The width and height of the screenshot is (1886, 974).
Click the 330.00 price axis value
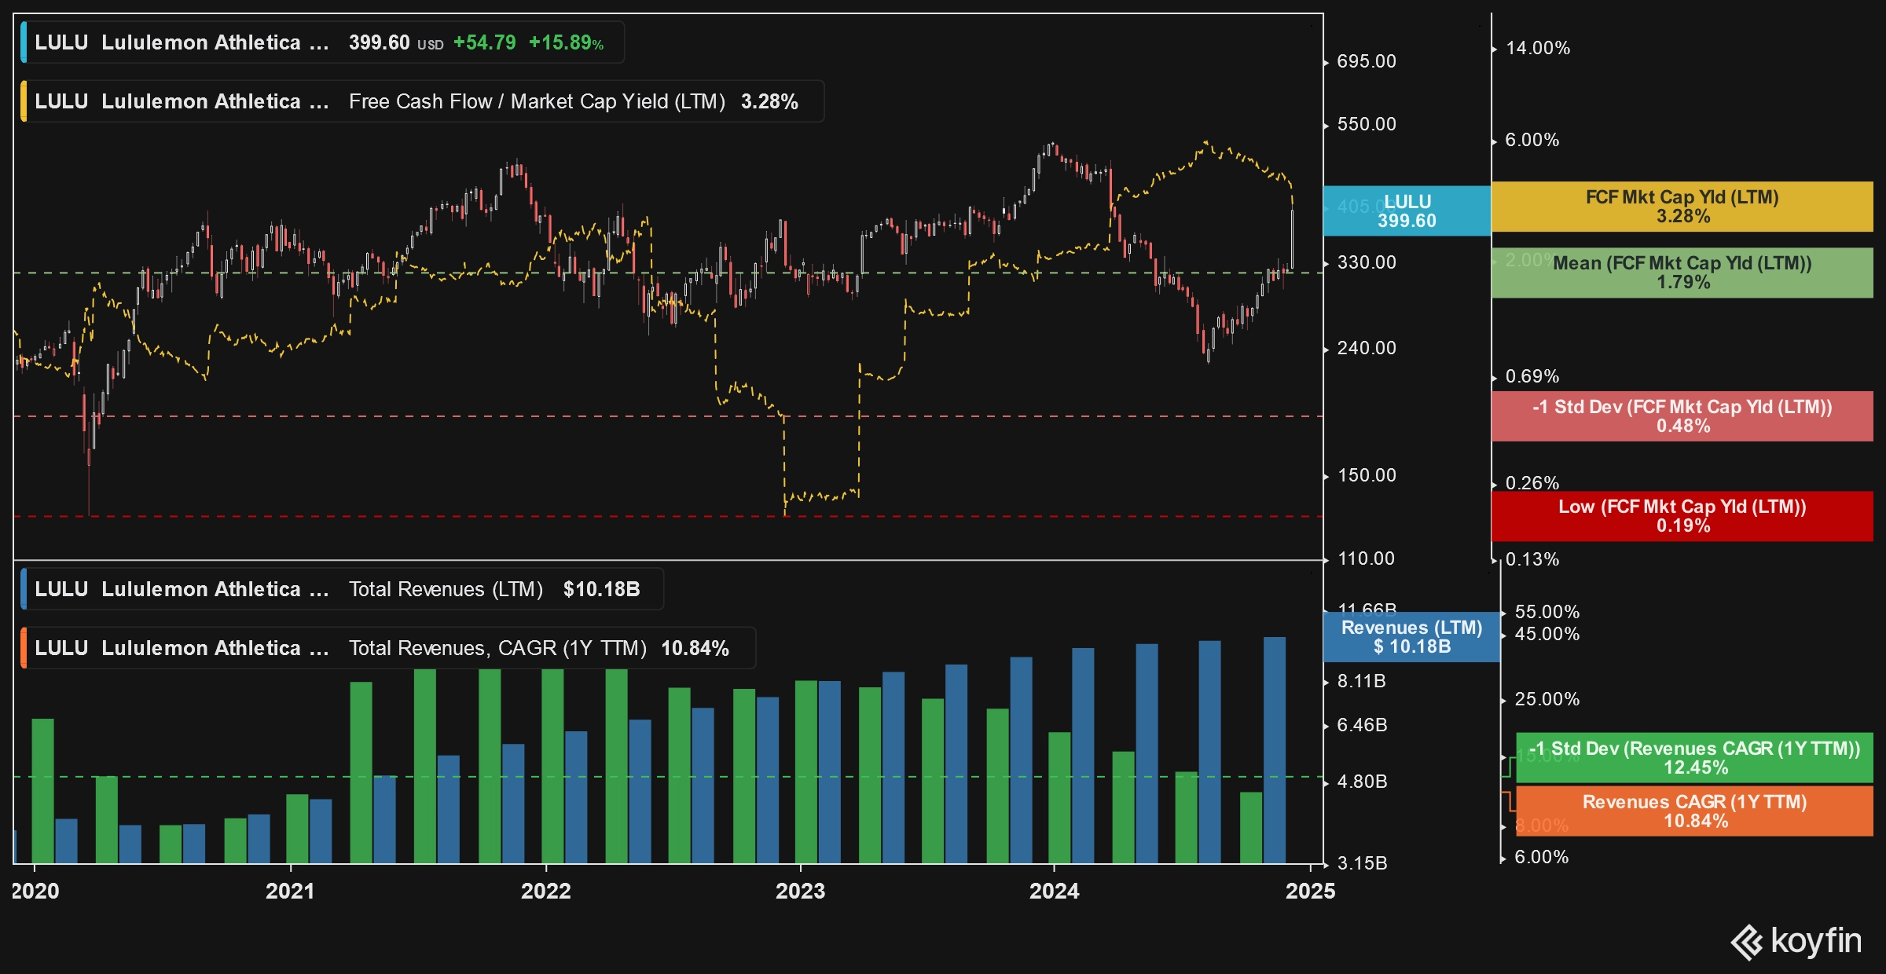(x=1367, y=262)
